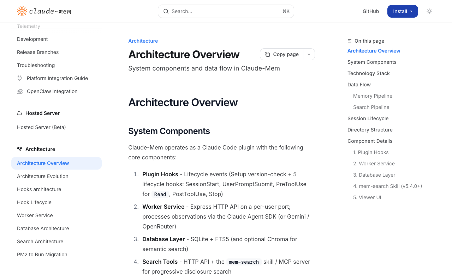Go to Release Branches page
Viewport: 452px width, 275px height.
[x=38, y=52]
